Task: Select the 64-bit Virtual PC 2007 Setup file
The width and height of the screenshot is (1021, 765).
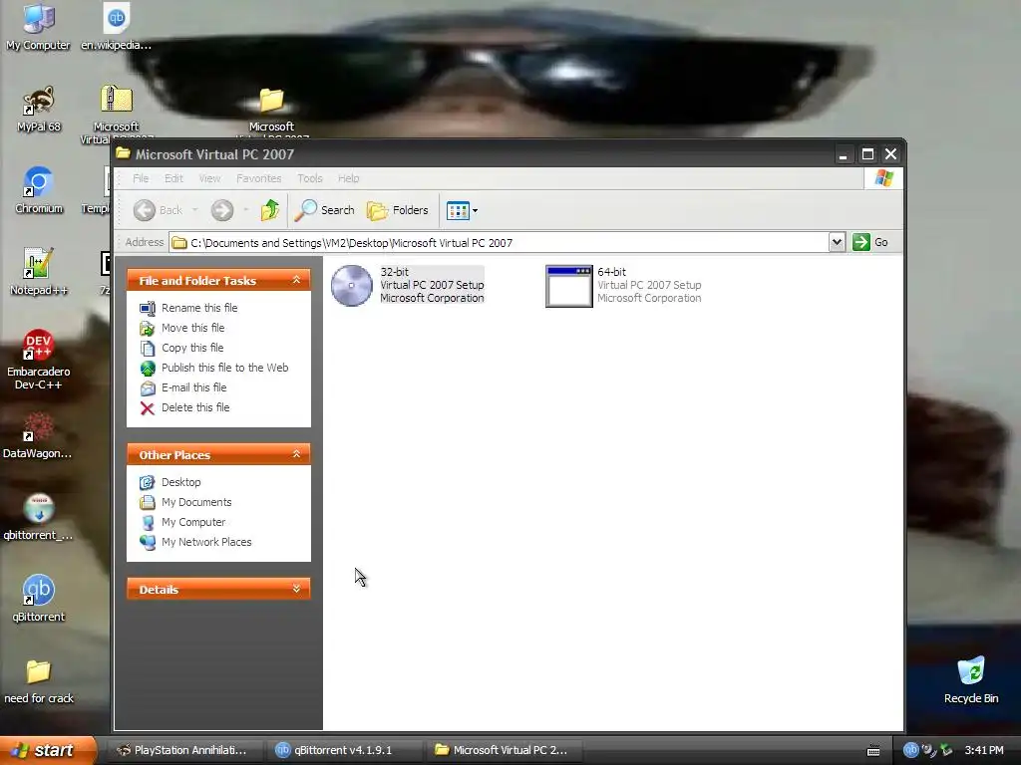Action: [623, 285]
